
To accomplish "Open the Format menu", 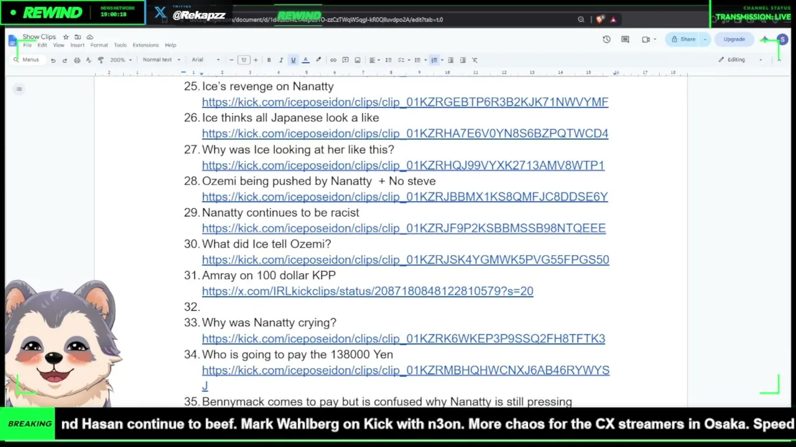I will coord(99,45).
